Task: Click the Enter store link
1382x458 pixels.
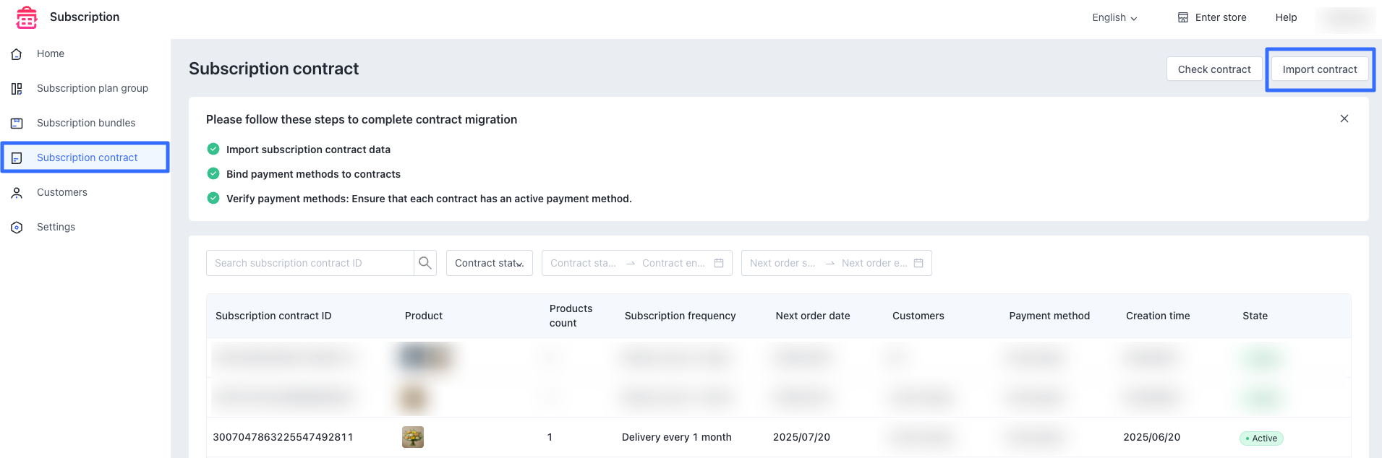Action: [x=1212, y=17]
